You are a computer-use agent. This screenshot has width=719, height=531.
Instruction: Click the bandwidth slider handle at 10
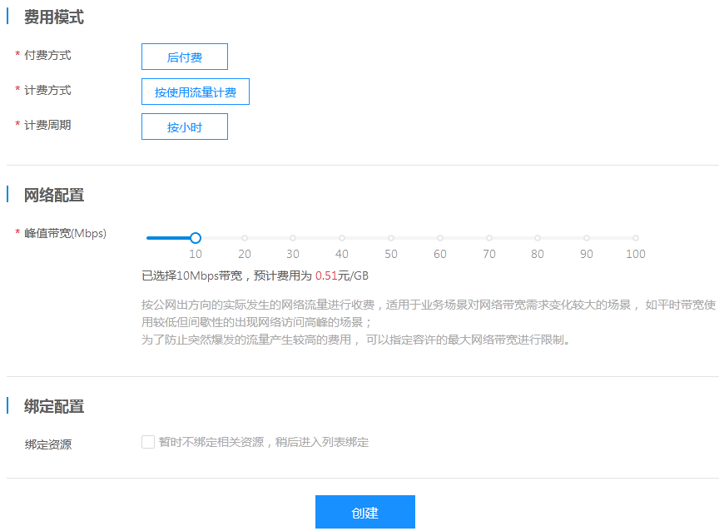point(195,237)
